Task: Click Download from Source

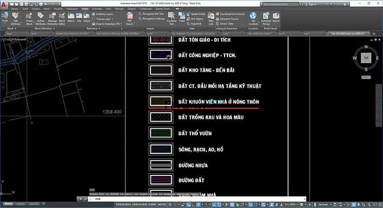Action: coord(230,14)
